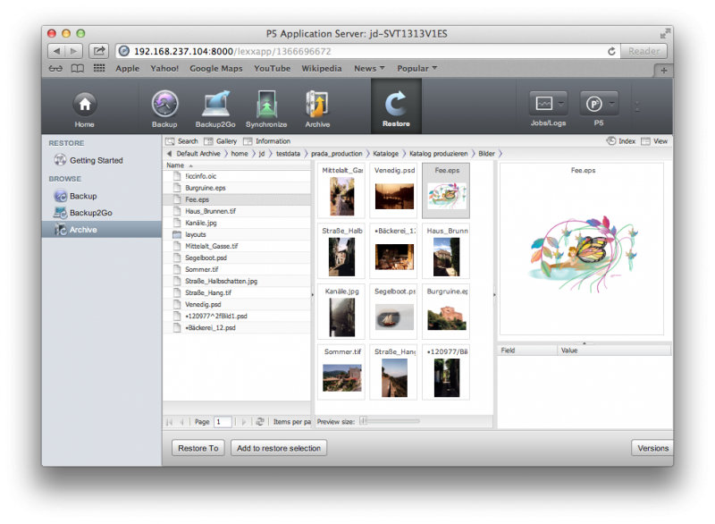This screenshot has height=524, width=715.
Task: Click the Reader button
Action: (643, 51)
